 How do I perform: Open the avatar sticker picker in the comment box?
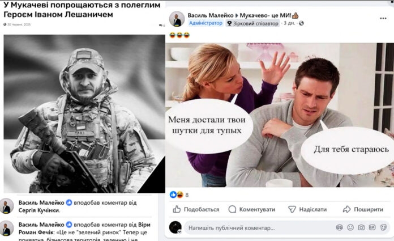coord(340,227)
